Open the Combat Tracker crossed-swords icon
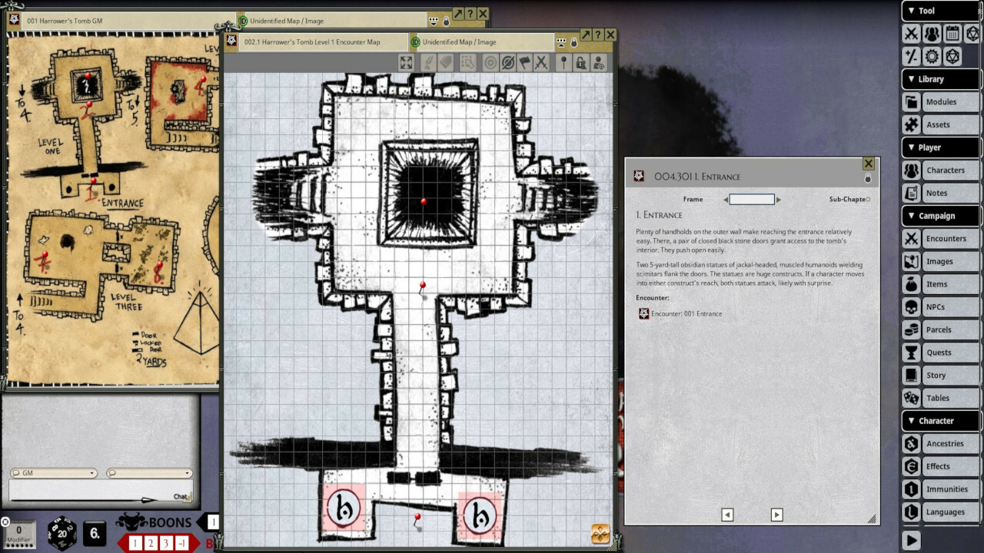Screen dimensions: 984x553 [x=913, y=33]
